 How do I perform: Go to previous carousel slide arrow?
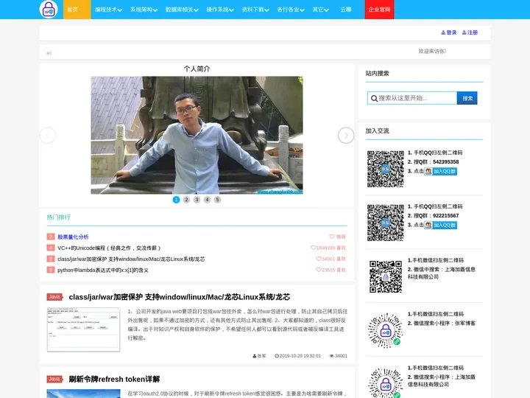48,136
